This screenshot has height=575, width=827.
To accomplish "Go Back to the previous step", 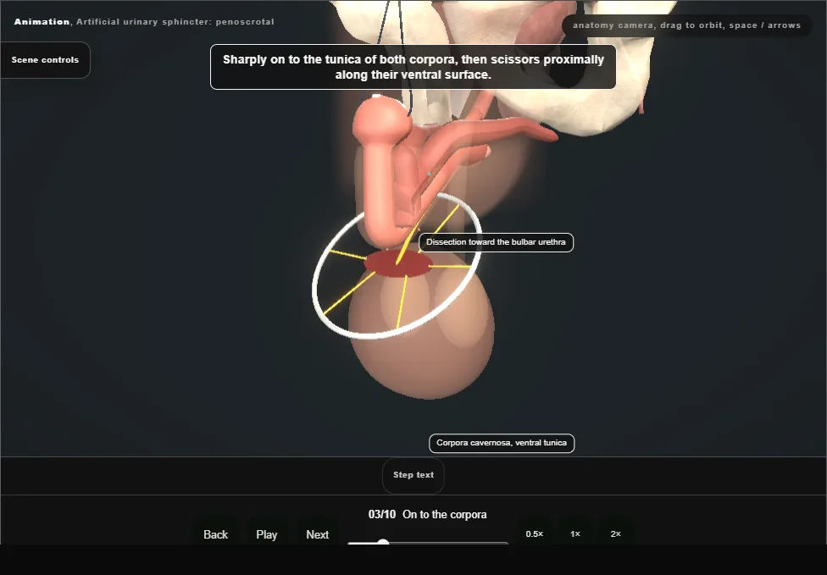I will pos(216,534).
